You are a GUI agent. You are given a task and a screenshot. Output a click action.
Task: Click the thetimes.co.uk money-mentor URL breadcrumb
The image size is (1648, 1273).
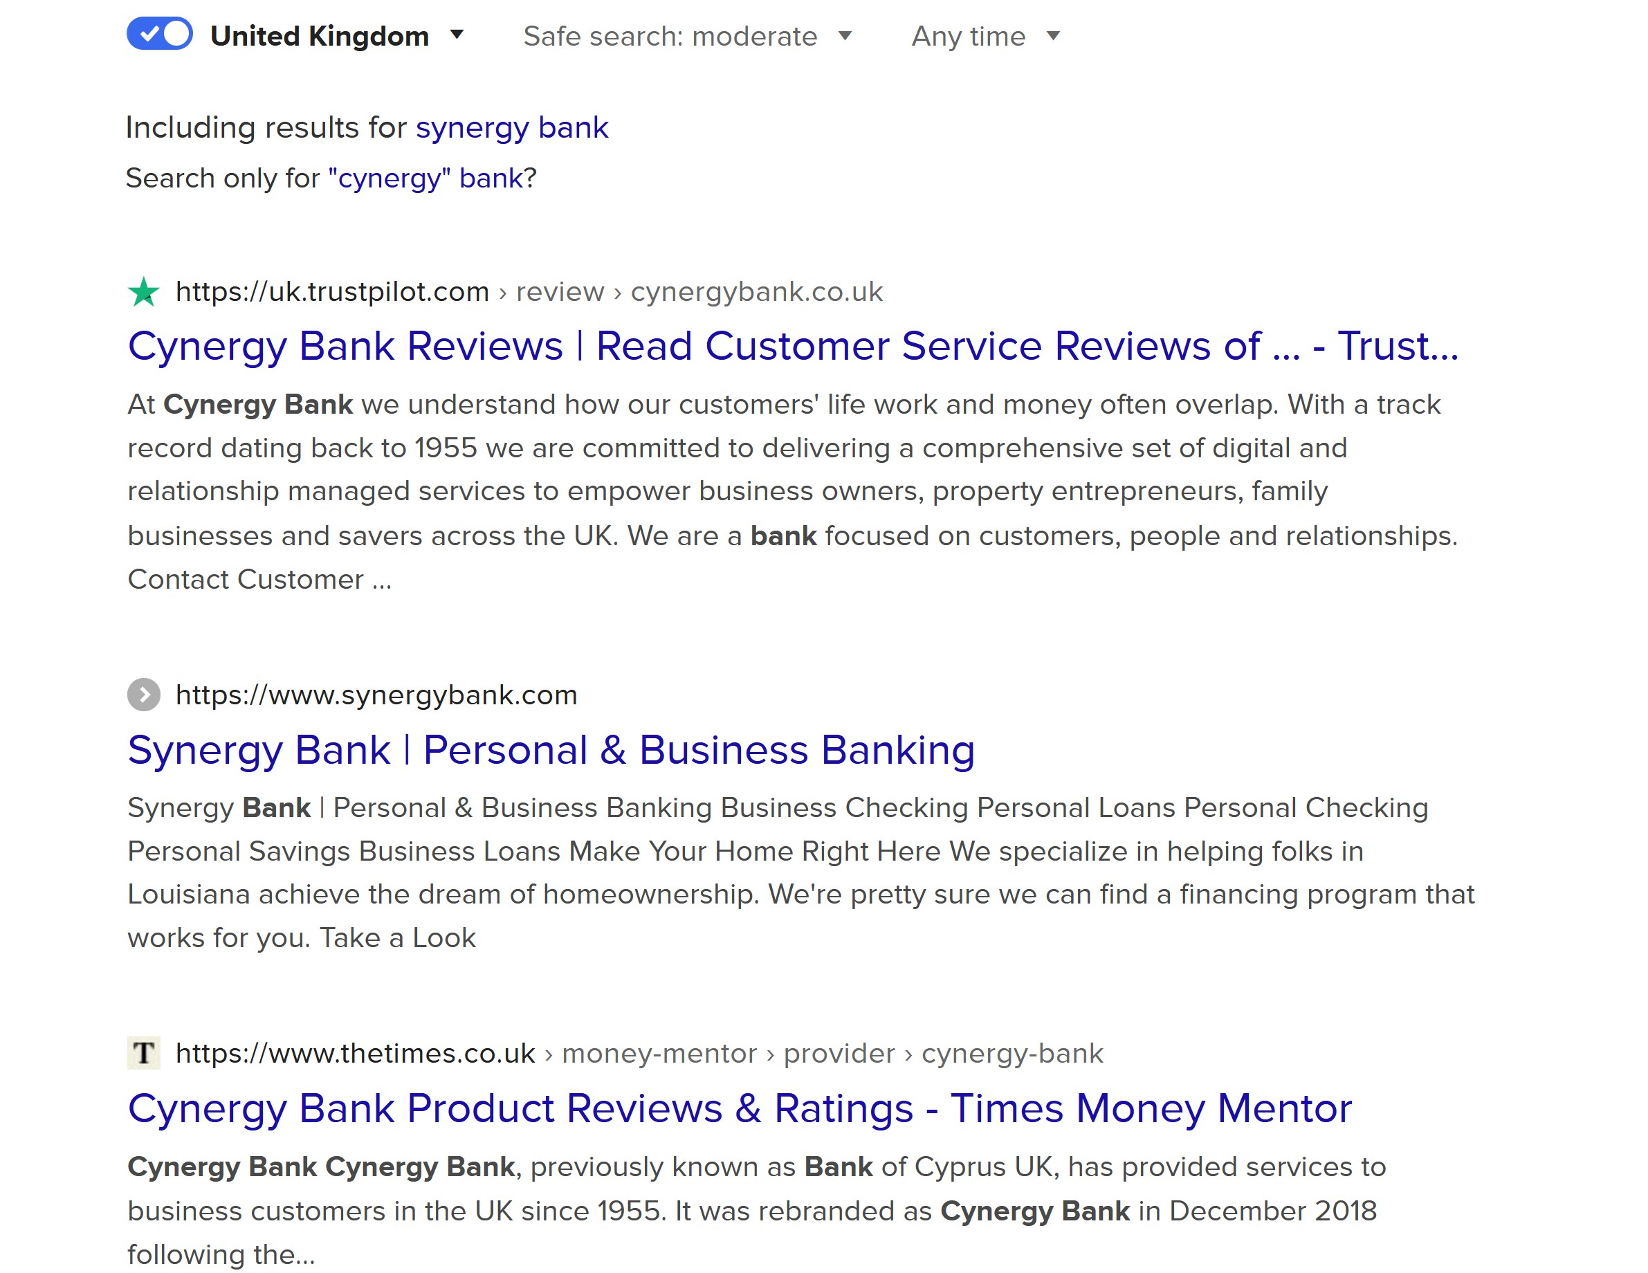(x=639, y=1053)
